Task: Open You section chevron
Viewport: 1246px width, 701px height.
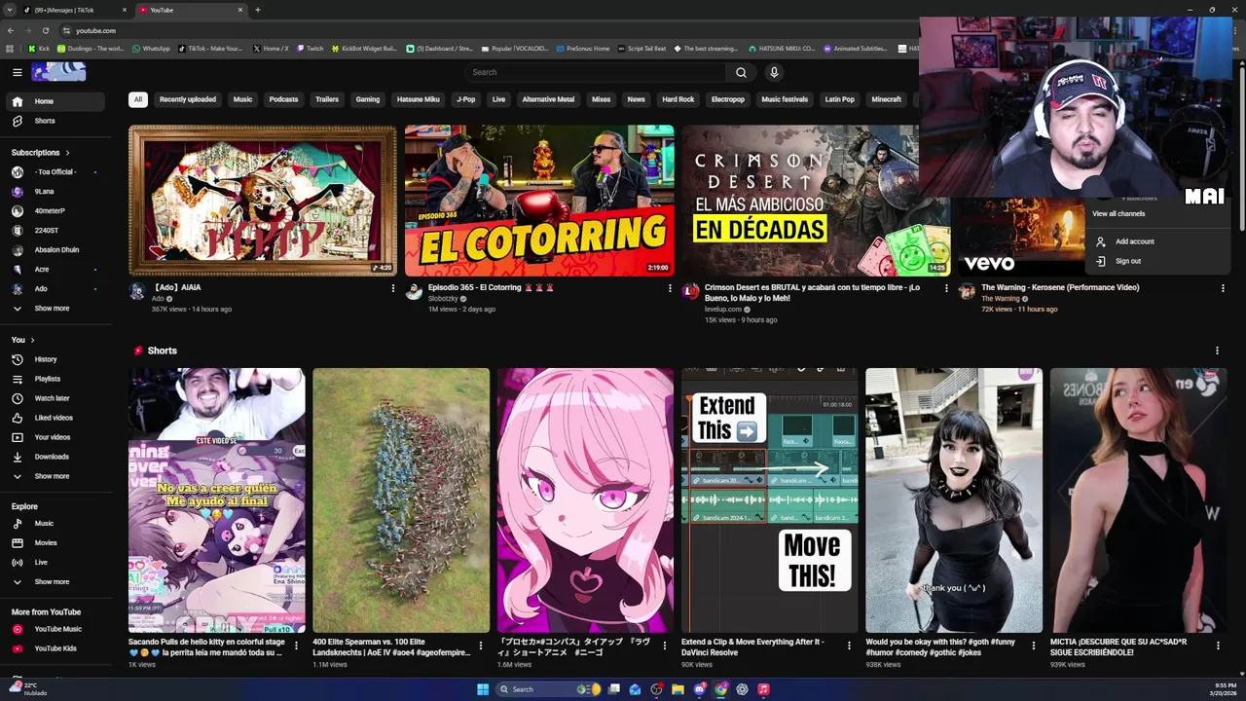Action: tap(32, 340)
